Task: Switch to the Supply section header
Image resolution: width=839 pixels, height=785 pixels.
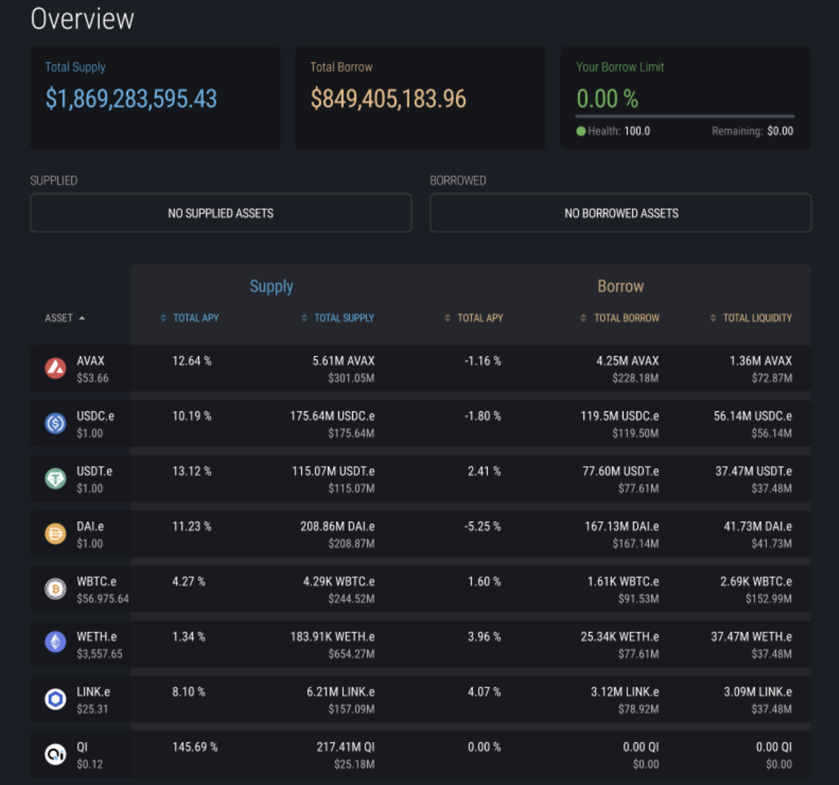Action: coord(271,286)
